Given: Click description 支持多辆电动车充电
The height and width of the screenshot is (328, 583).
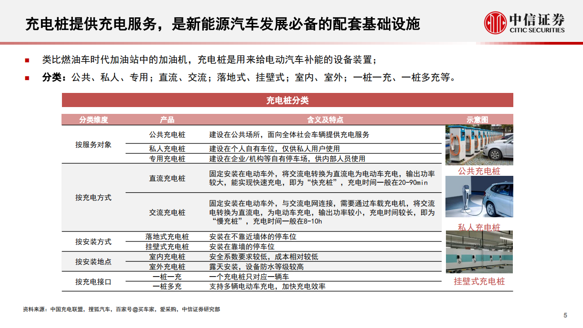Looking at the screenshot, I should tap(268, 287).
